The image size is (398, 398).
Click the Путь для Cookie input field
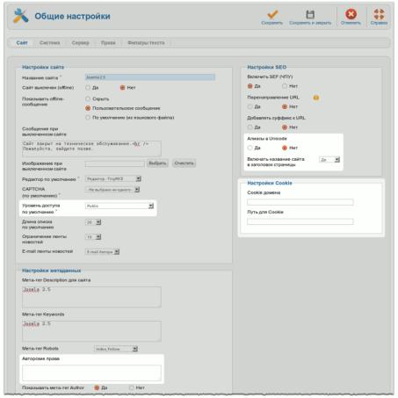coord(300,221)
